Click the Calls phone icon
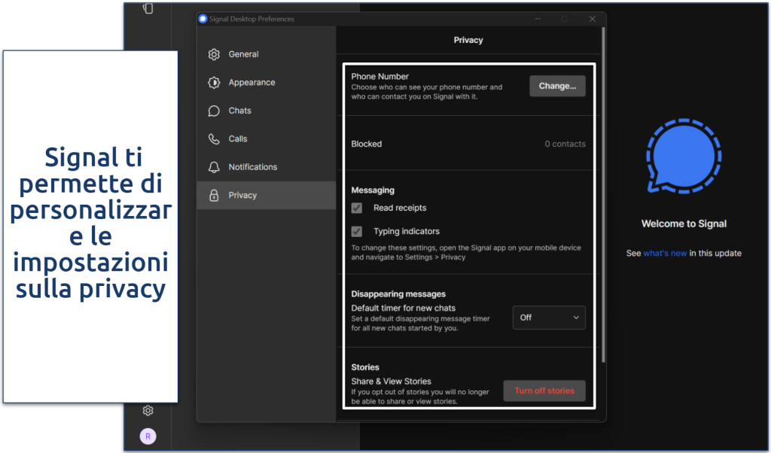771x453 pixels. 214,139
